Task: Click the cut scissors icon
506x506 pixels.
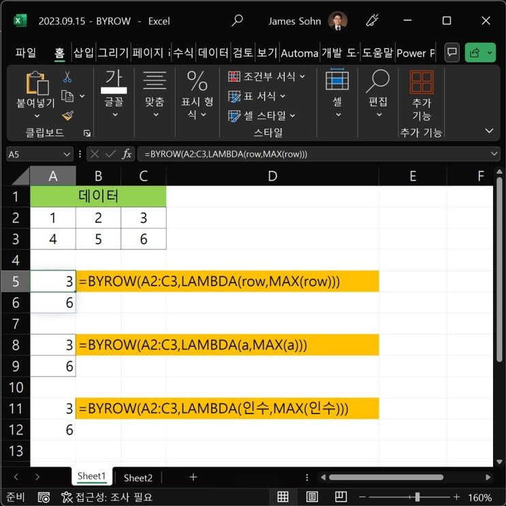Action: coord(67,77)
